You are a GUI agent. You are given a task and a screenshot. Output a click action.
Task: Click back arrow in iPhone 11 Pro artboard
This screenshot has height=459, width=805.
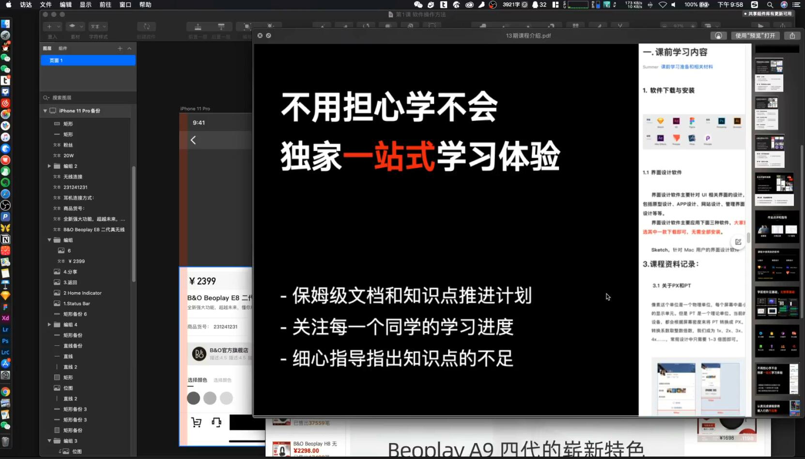coord(193,140)
